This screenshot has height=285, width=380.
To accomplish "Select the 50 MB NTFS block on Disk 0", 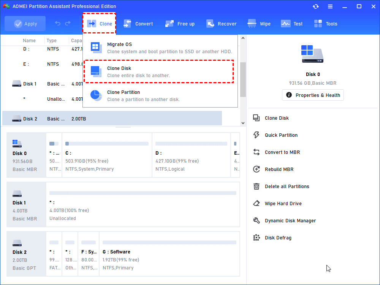I will (54, 155).
